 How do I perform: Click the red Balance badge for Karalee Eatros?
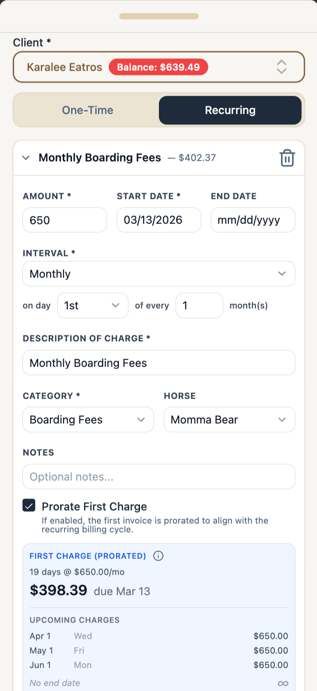(x=158, y=67)
